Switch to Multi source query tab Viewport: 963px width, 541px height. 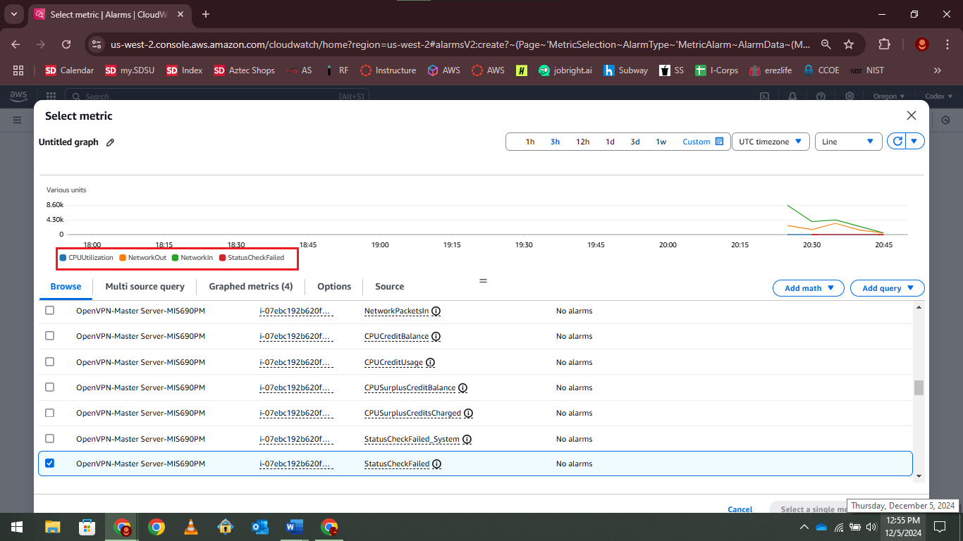click(145, 287)
